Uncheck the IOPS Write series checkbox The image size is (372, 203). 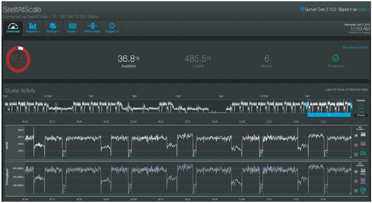[356, 155]
